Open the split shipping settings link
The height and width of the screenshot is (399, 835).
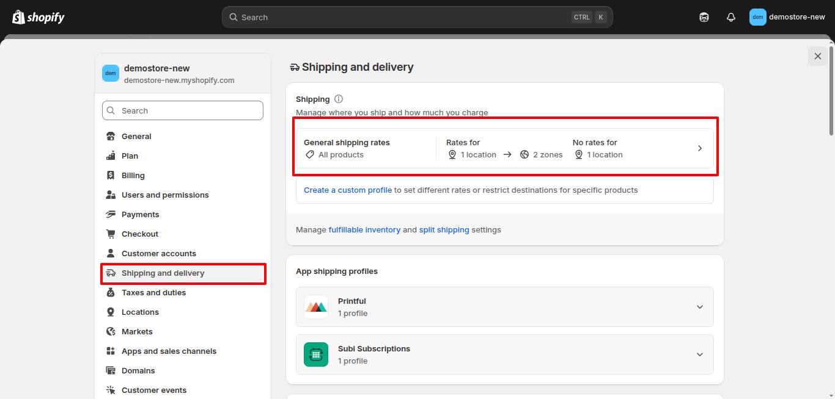tap(444, 229)
